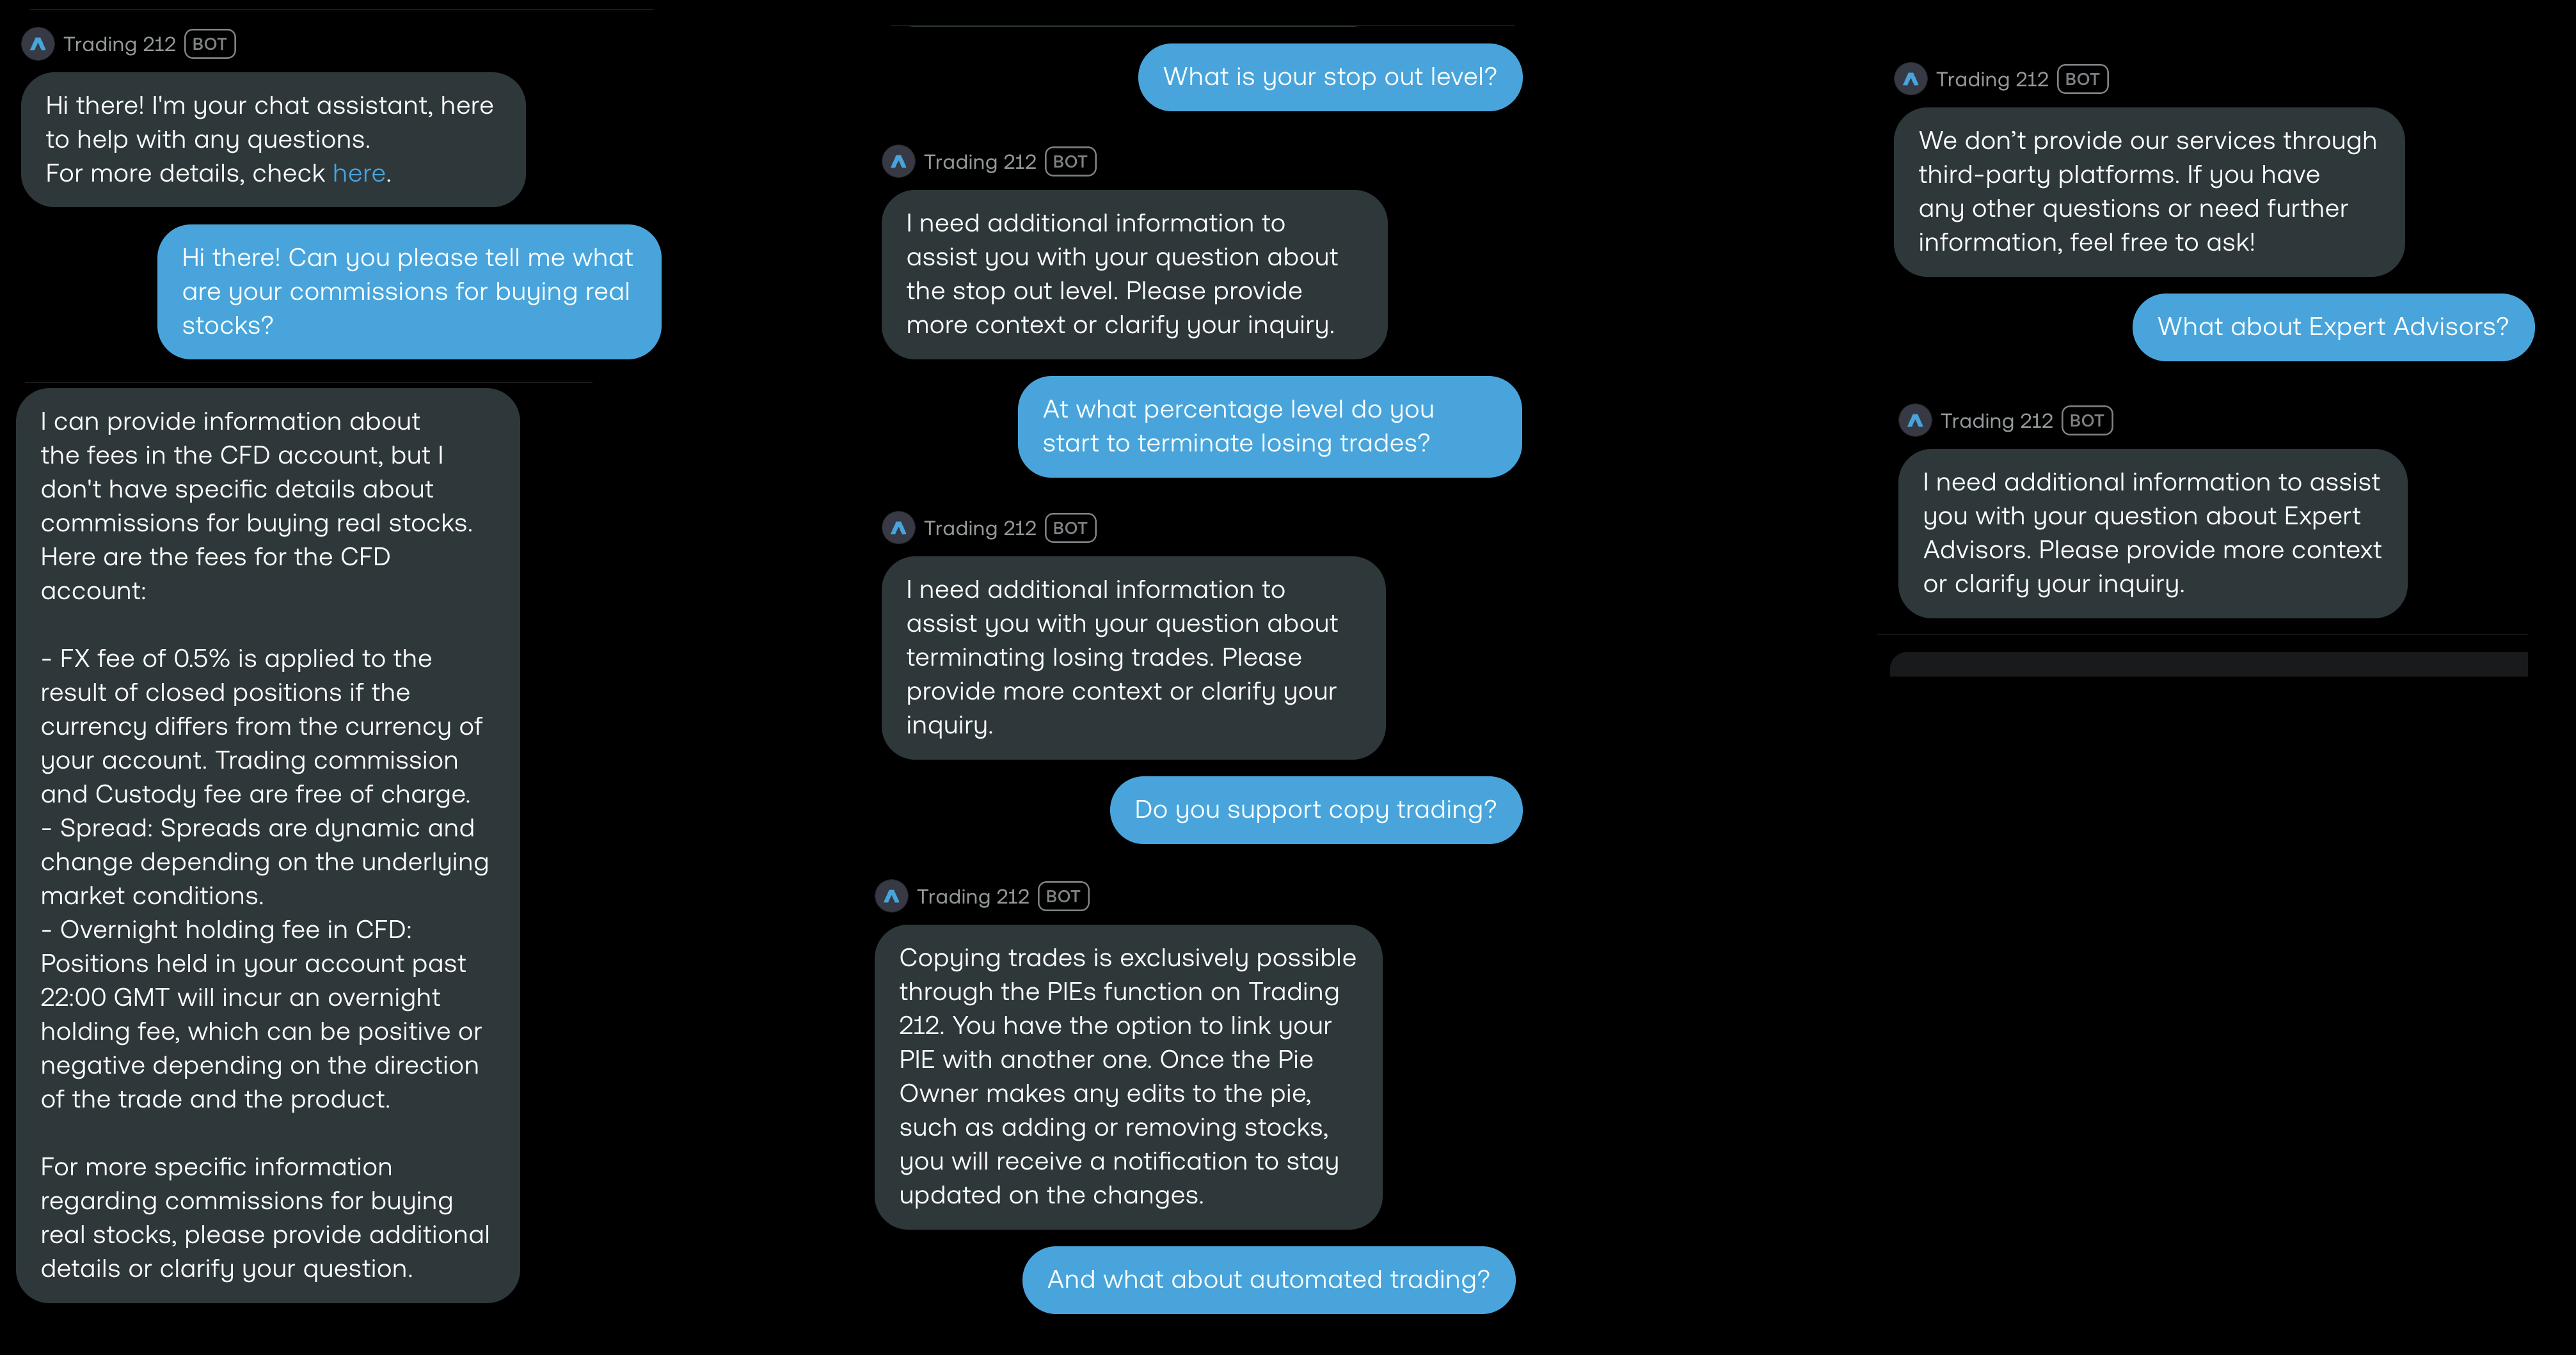Click the 'Do you support copy trading?' bubble

1315,810
